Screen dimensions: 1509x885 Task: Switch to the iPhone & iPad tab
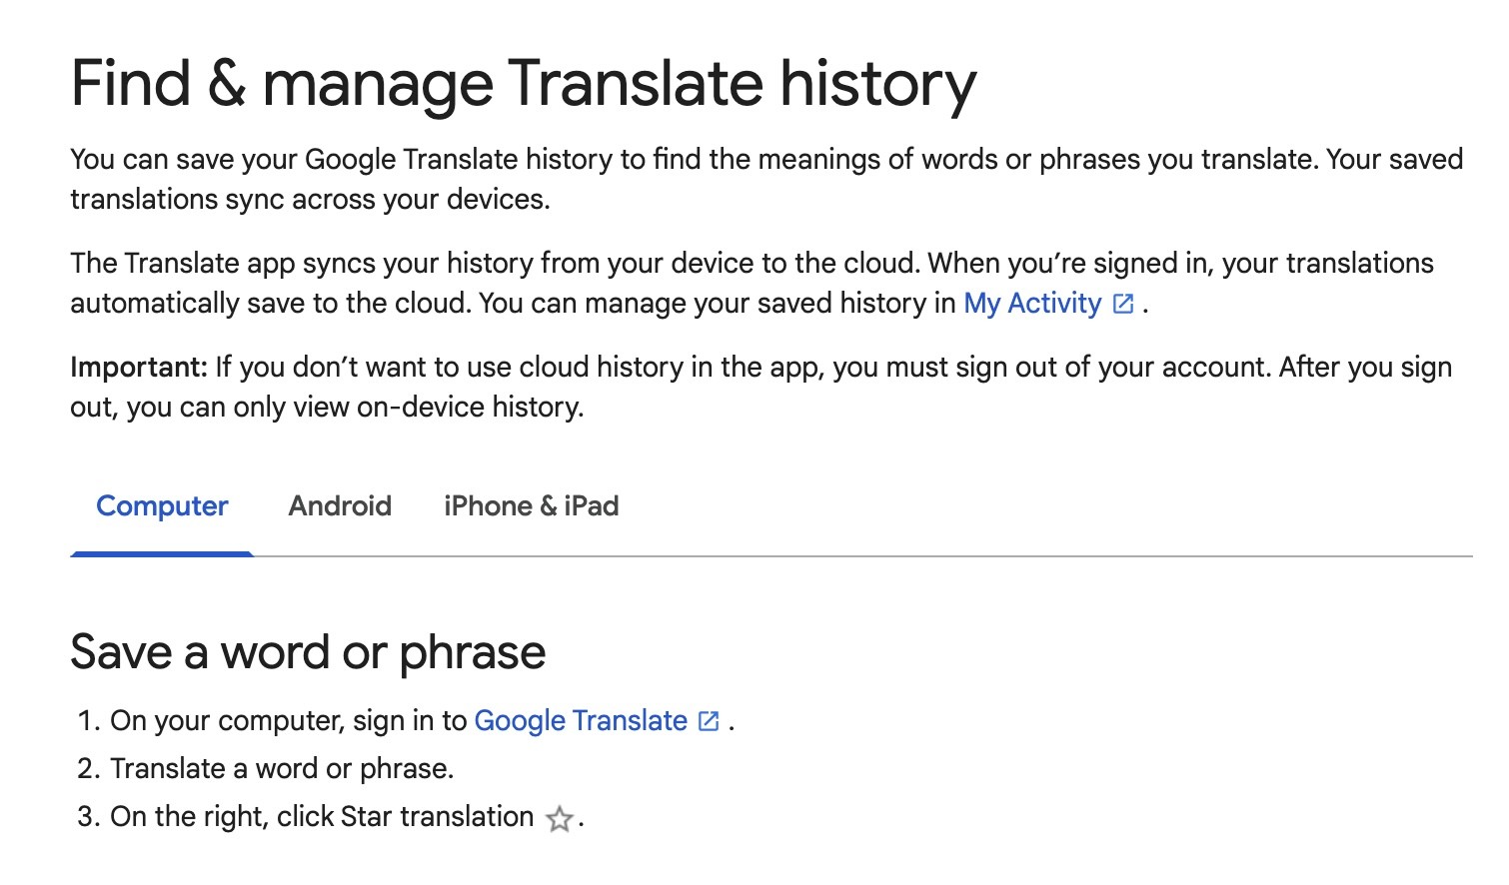coord(532,506)
